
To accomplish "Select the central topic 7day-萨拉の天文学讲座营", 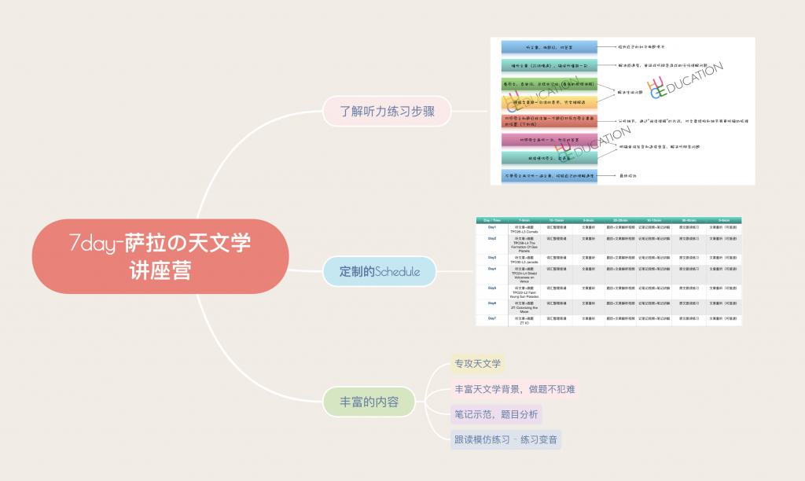I will pyautogui.click(x=160, y=256).
